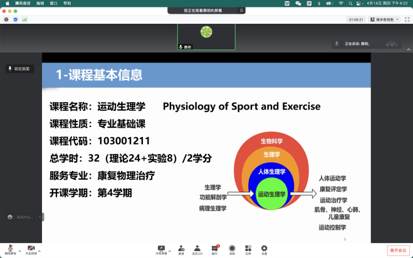The width and height of the screenshot is (413, 258).
Task: Click the leave meeting (离开会议) button
Action: [398, 250]
